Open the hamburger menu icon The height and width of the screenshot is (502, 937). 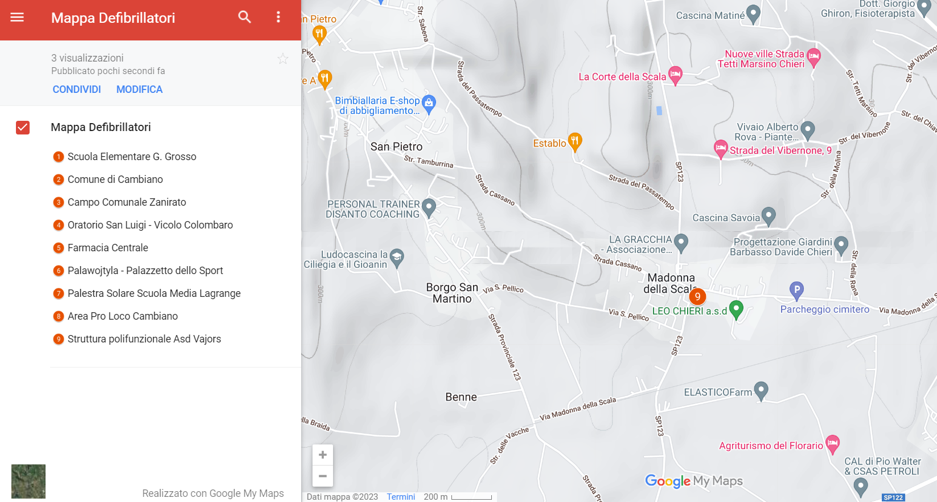(x=17, y=17)
